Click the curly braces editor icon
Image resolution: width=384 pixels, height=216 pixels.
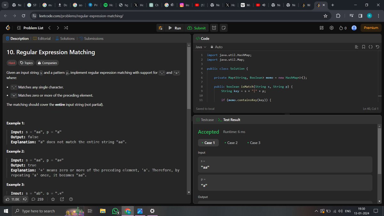click(371, 47)
